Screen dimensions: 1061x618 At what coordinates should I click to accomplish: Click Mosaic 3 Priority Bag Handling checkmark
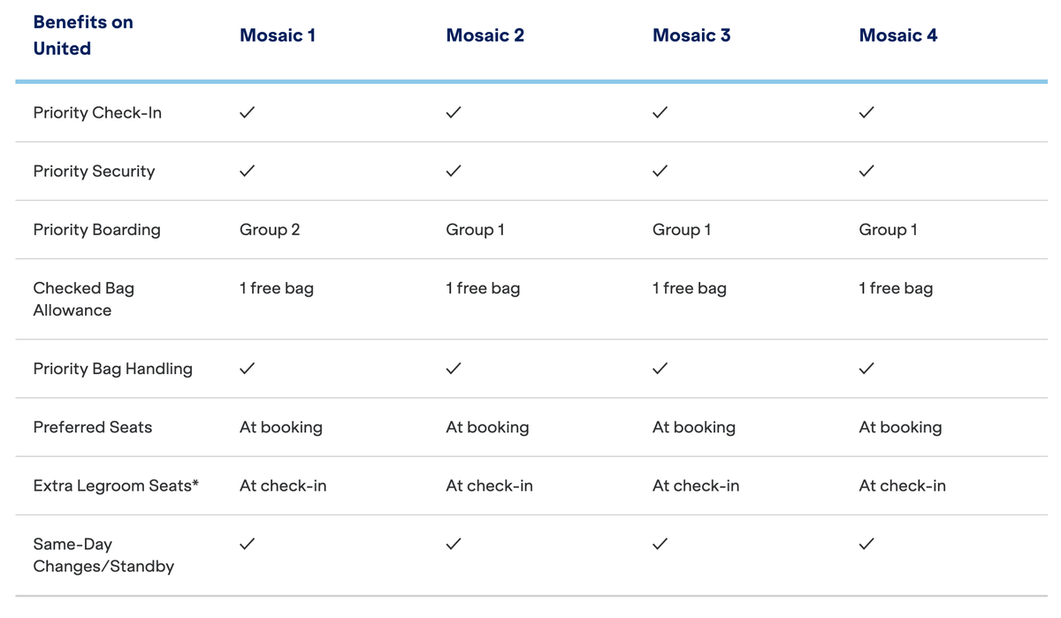(x=660, y=368)
